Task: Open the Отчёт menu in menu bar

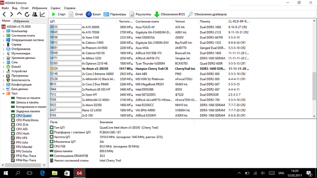Action: click(x=25, y=8)
